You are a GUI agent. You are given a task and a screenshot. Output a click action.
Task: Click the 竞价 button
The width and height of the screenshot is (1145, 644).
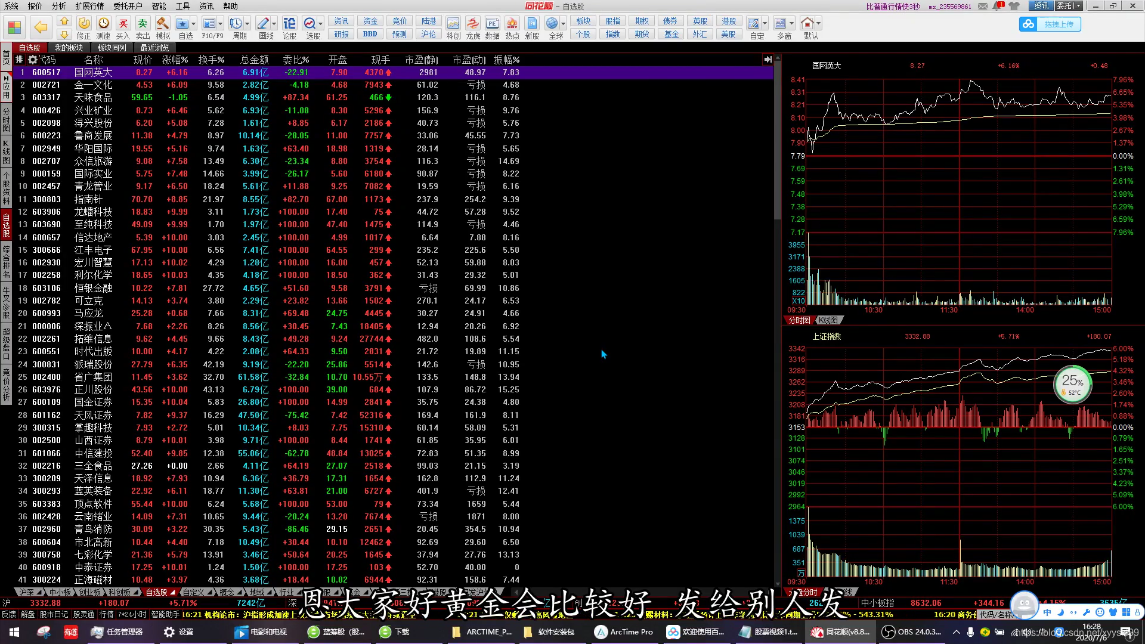[x=400, y=21]
